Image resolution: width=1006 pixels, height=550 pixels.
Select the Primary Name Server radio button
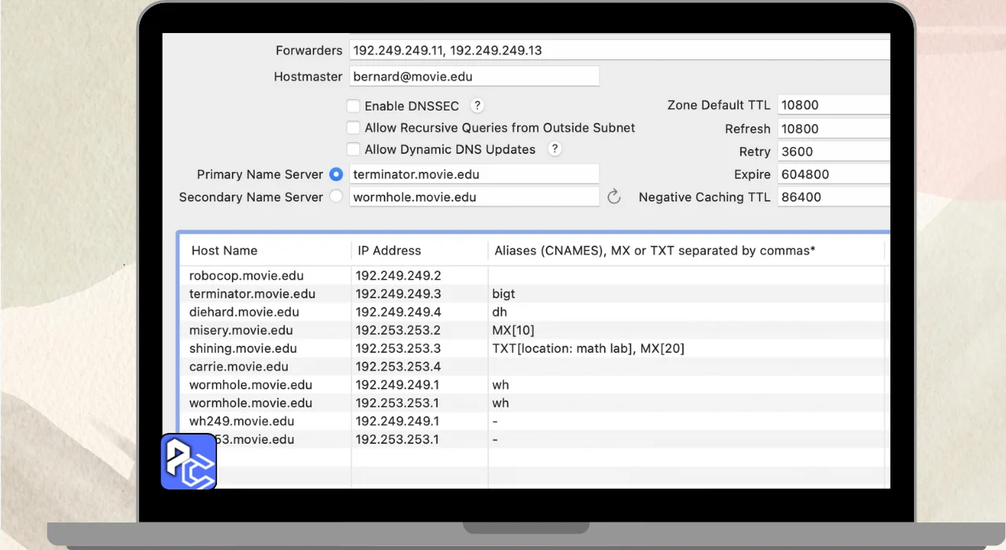[336, 174]
